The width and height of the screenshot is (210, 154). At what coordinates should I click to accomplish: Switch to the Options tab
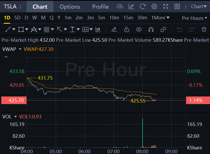pyautogui.click(x=70, y=7)
